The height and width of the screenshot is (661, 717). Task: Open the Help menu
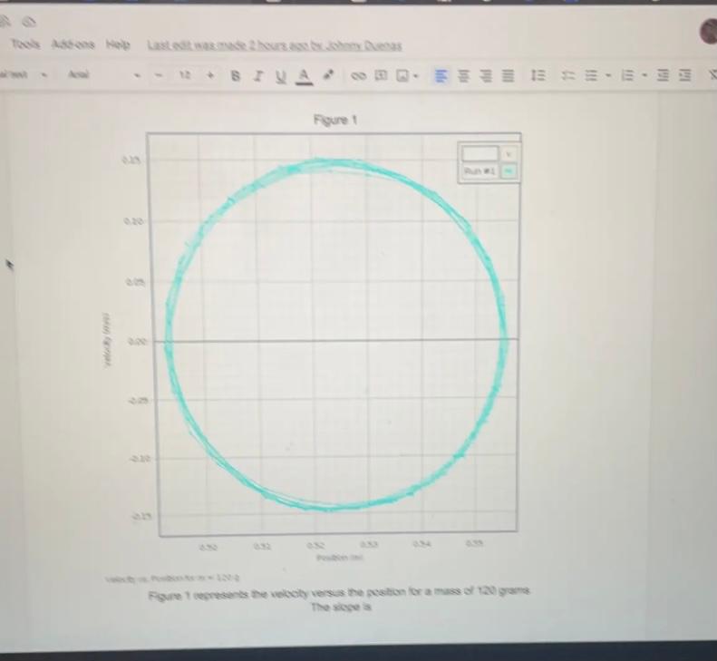click(x=118, y=44)
